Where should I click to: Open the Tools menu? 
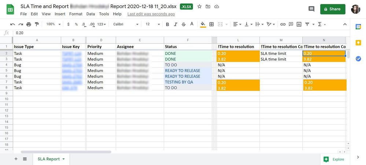(x=104, y=14)
